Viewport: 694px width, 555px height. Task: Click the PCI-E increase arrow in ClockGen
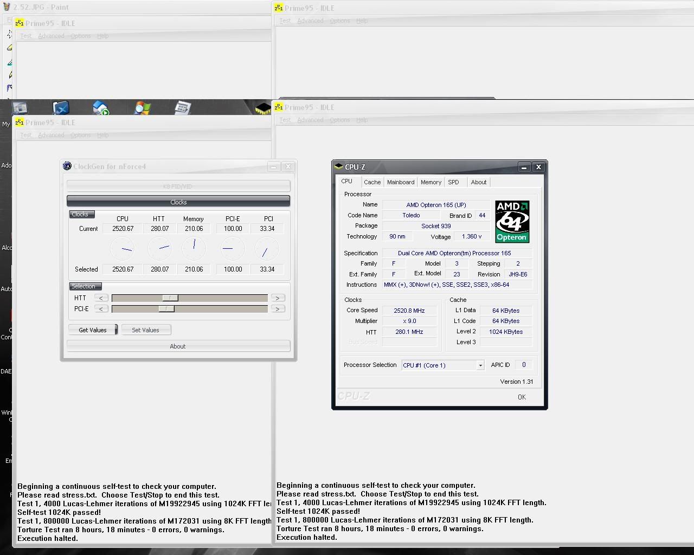click(x=278, y=309)
